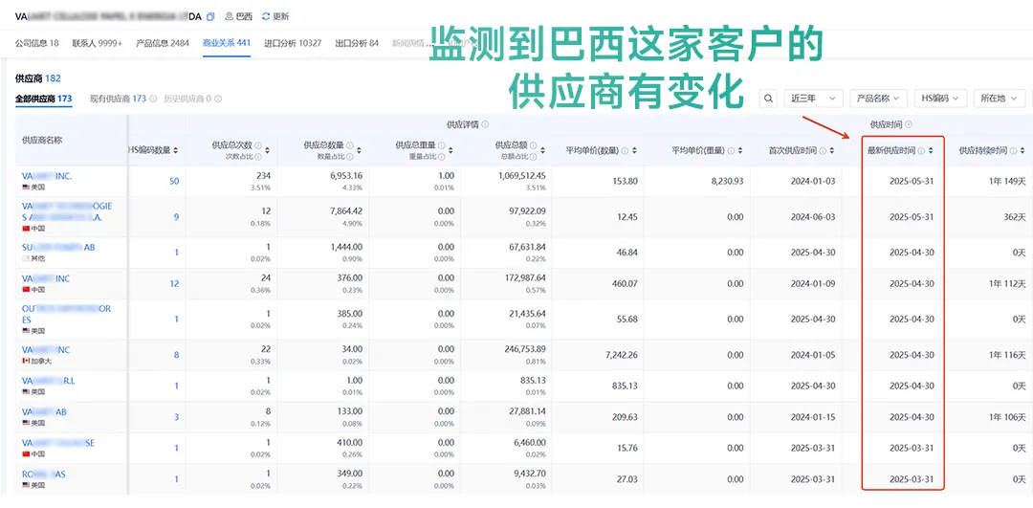This screenshot has height=508, width=1033.
Task: Click info icon beside 平均单价(数量)
Action: pos(624,150)
